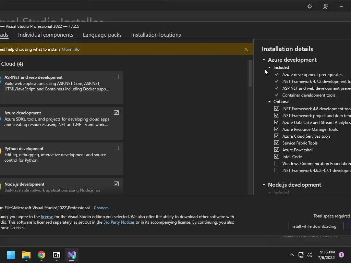Collapse the Included list under Azure development
The image size is (351, 263).
click(x=269, y=67)
